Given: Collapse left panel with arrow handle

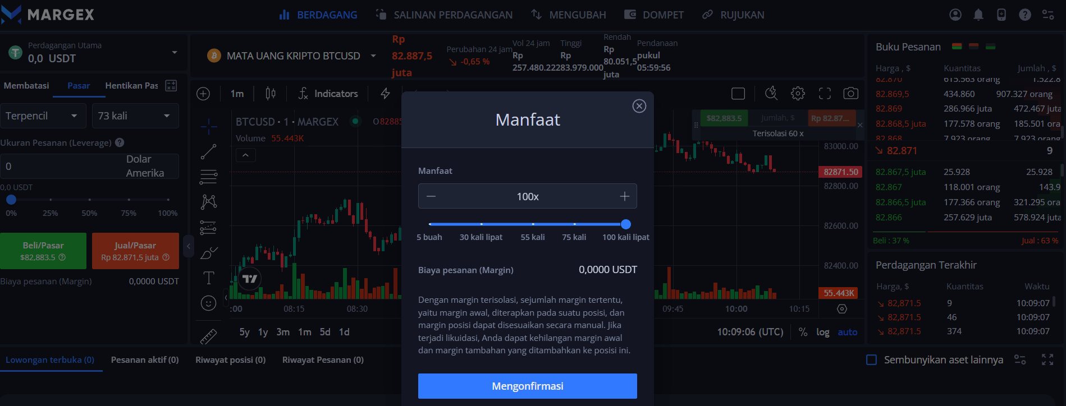Looking at the screenshot, I should [189, 246].
